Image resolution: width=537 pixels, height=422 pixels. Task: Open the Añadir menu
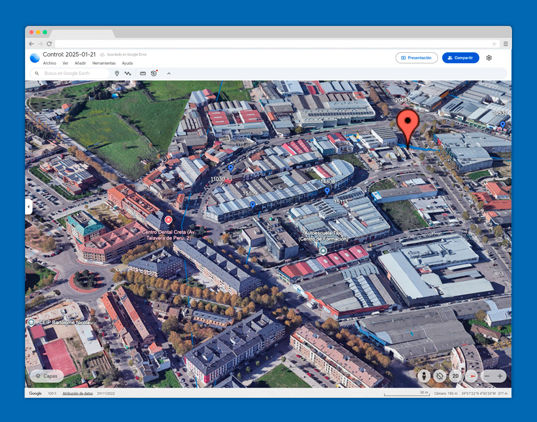(x=80, y=63)
